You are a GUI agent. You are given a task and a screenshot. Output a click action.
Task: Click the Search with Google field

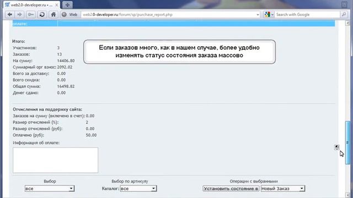click(307, 15)
